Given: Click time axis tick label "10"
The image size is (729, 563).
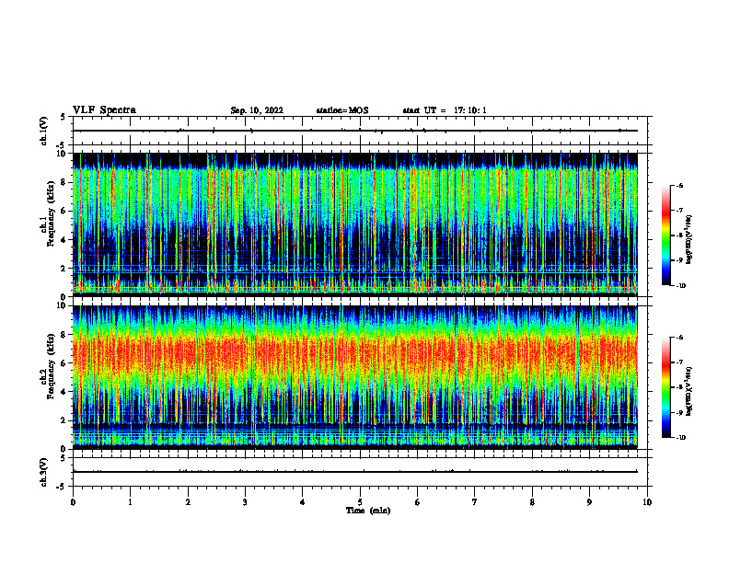Looking at the screenshot, I should click(x=647, y=502).
